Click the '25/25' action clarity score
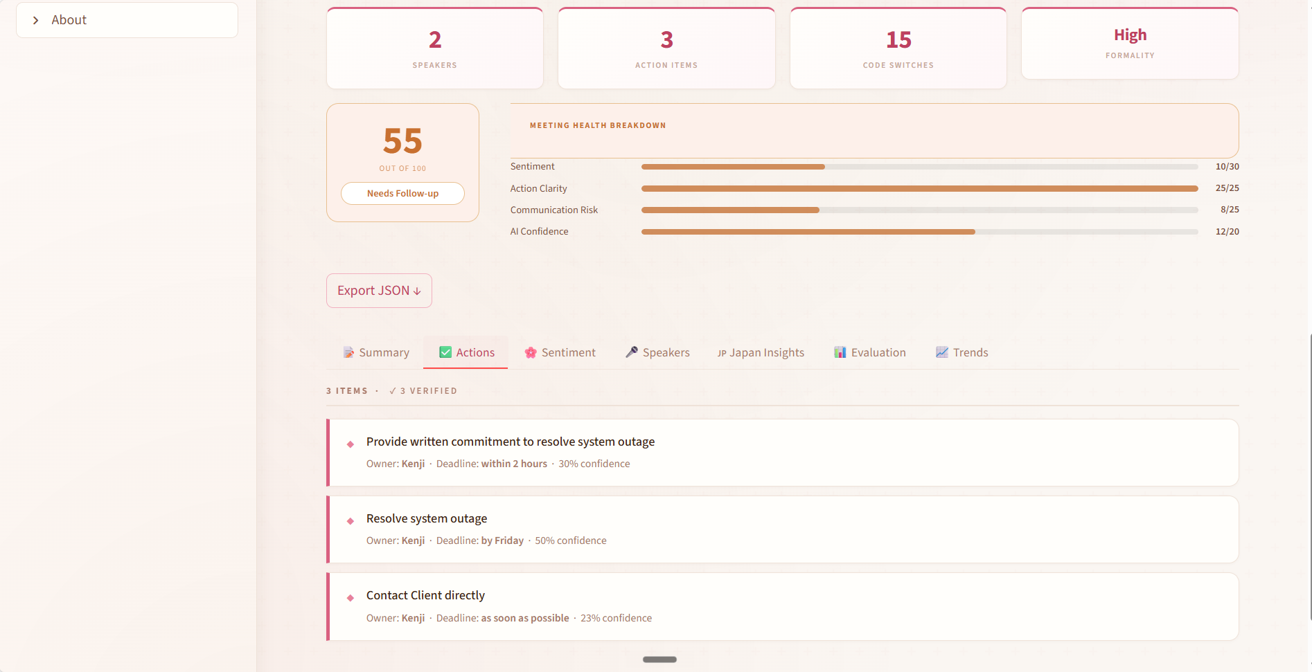 coord(1227,188)
